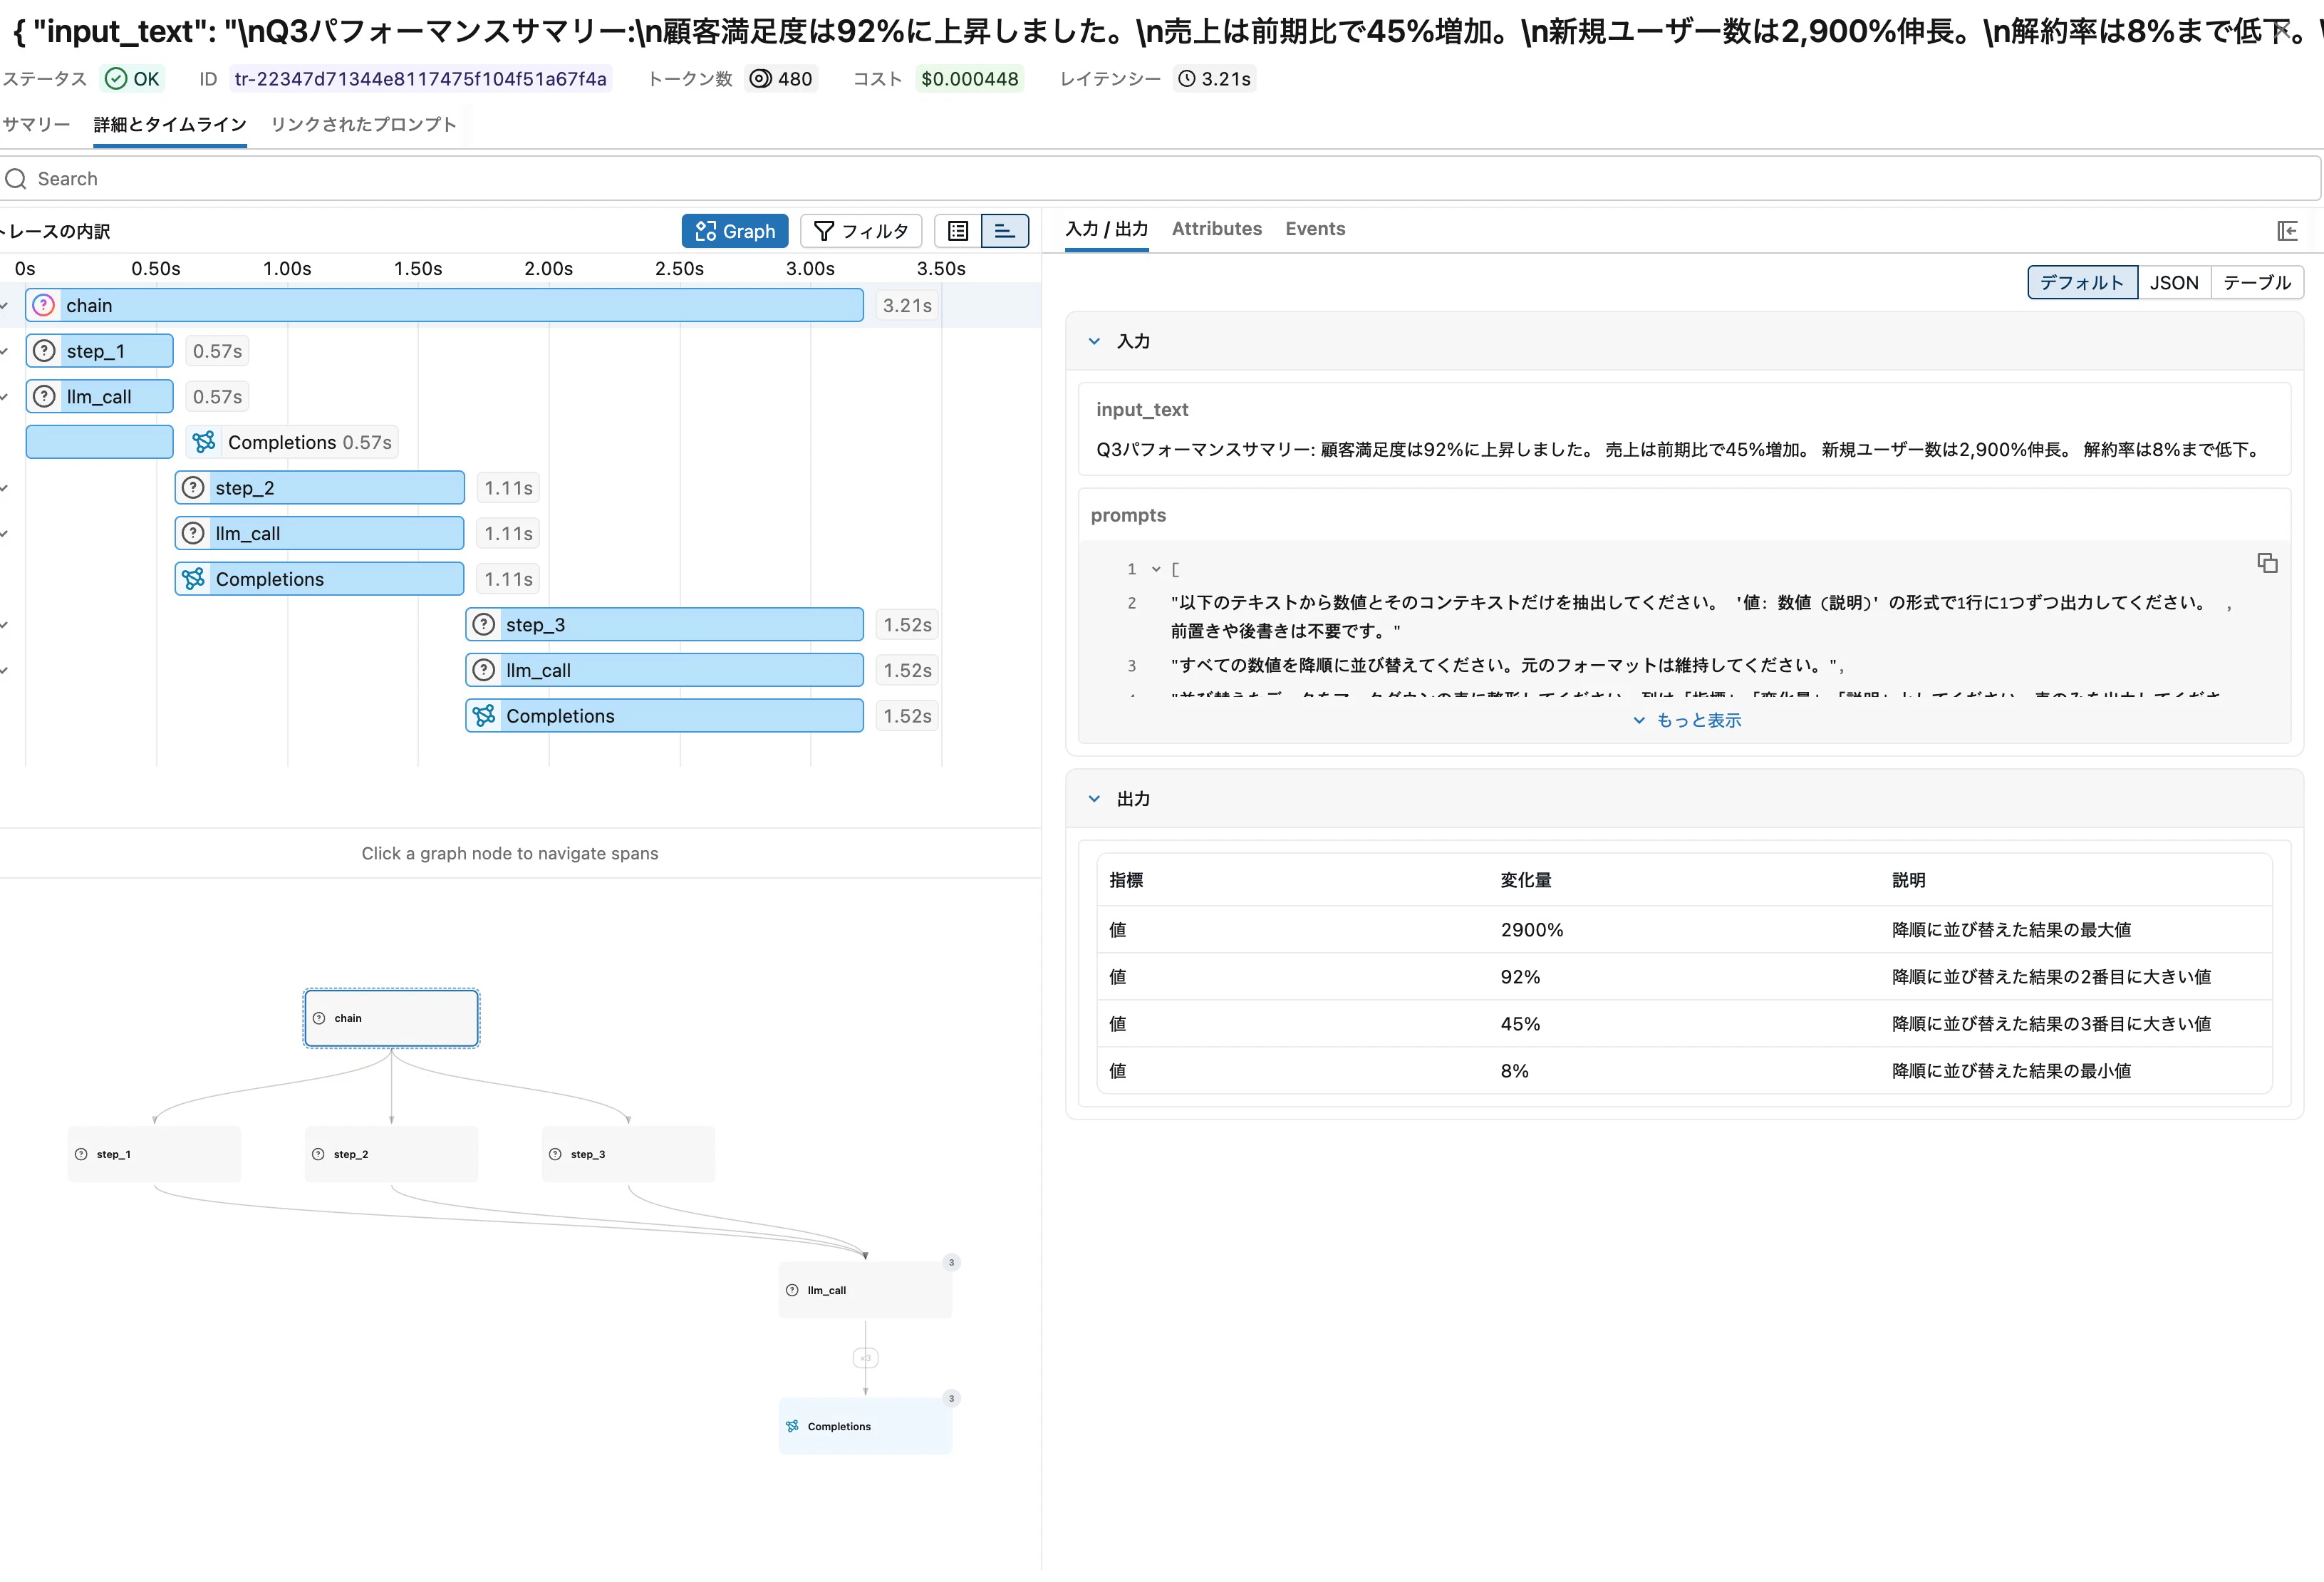The height and width of the screenshot is (1582, 2324).
Task: Click the step_1 graph node
Action: (154, 1154)
